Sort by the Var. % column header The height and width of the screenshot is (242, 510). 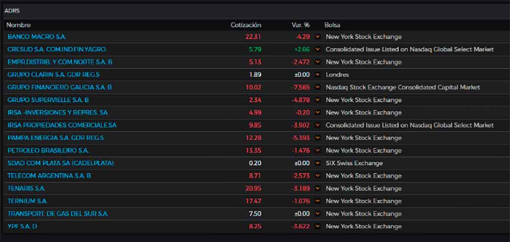point(300,25)
